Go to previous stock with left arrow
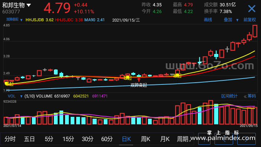This screenshot has width=261, height=147. [x=224, y=139]
